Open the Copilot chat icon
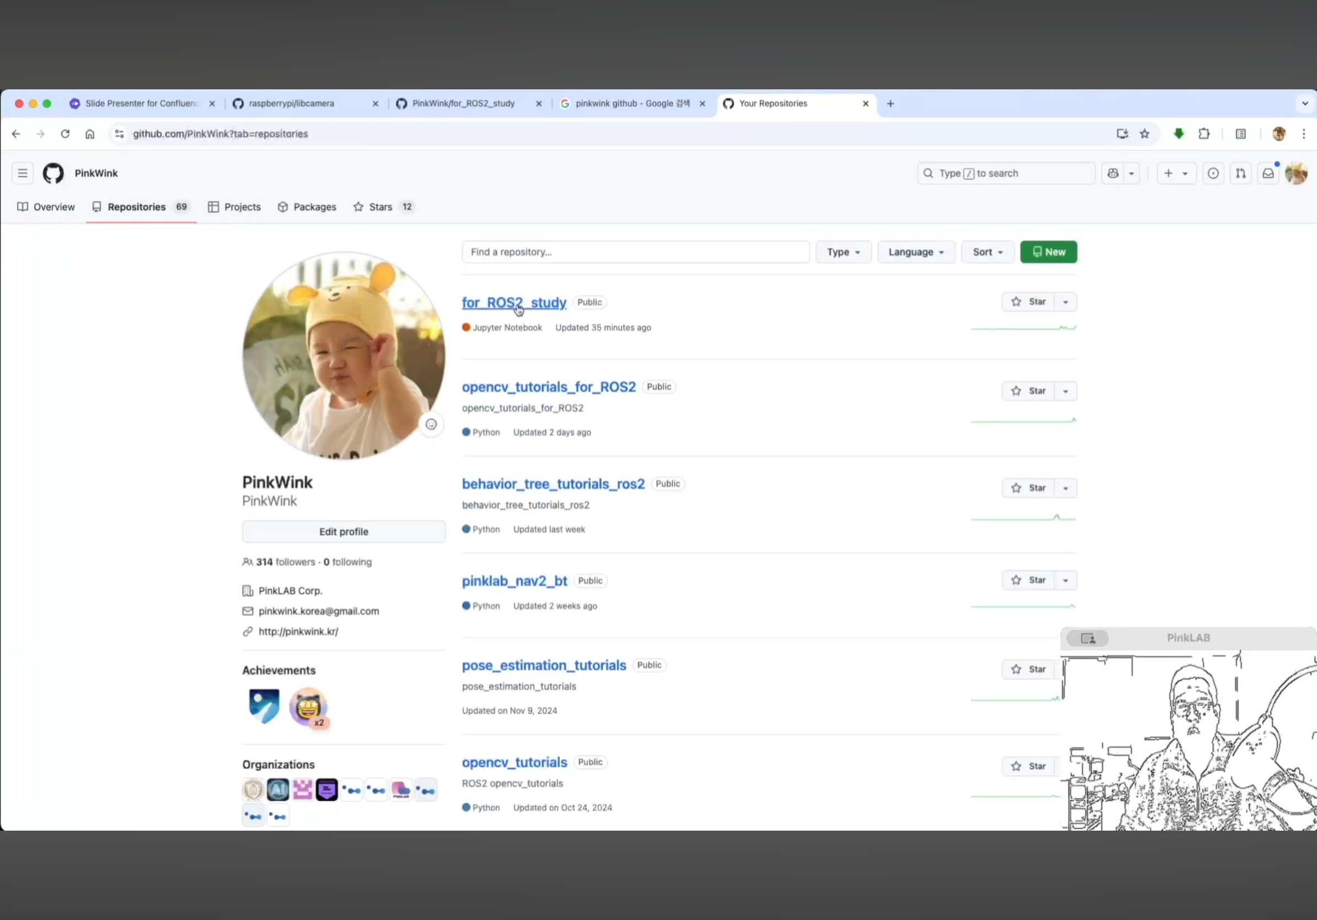Screen dimensions: 1317x920 pyautogui.click(x=1113, y=173)
